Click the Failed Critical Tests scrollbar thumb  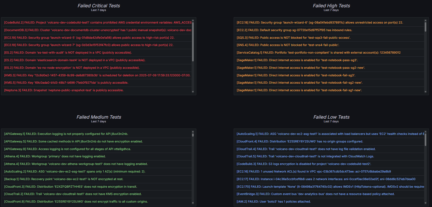193,42
